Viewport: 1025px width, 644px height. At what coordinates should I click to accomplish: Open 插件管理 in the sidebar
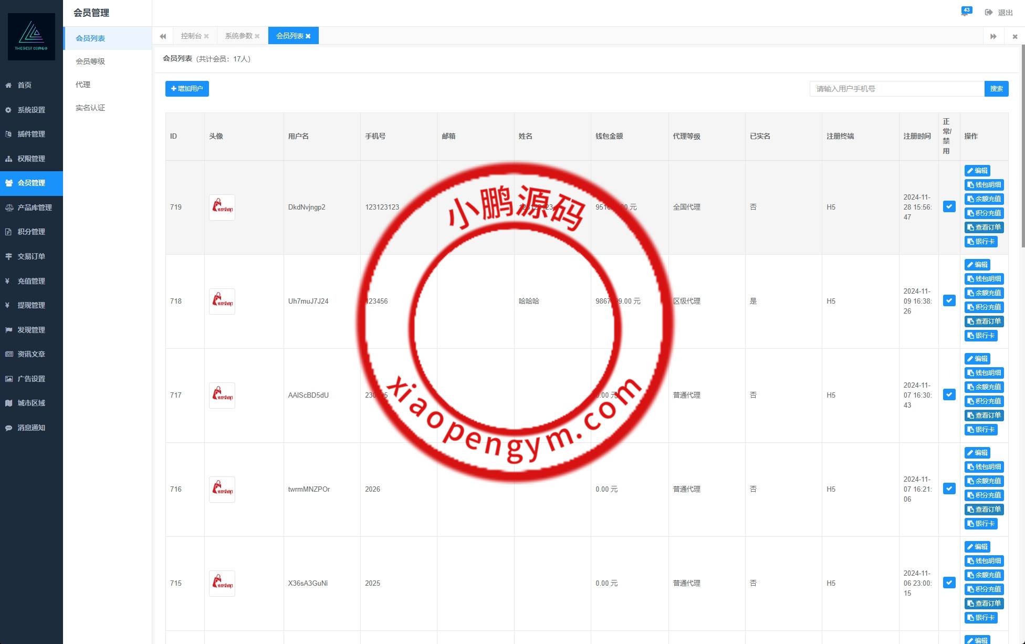[x=32, y=134]
